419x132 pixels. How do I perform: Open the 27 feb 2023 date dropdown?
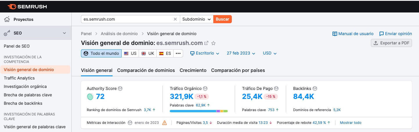tap(241, 53)
